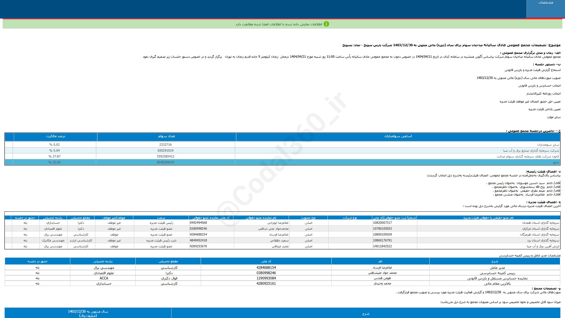The image size is (565, 318).
Task: Select share count 3592585412
Action: pyautogui.click(x=165, y=157)
